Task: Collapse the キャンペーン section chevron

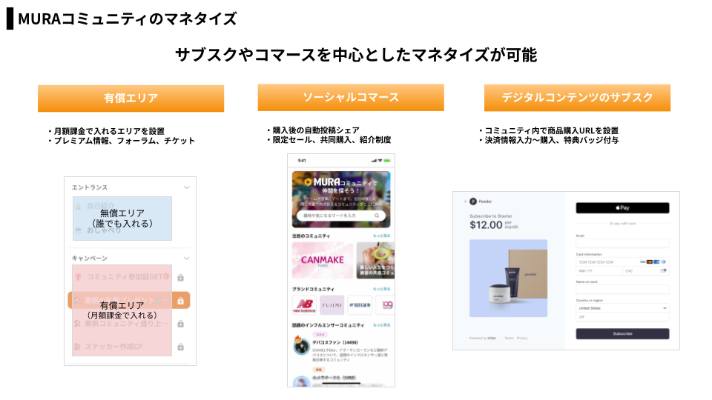Action: point(186,259)
